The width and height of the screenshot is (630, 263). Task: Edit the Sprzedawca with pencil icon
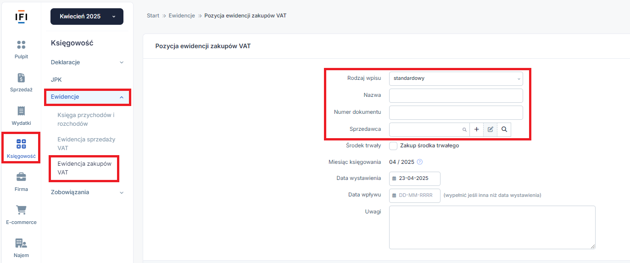tap(490, 129)
